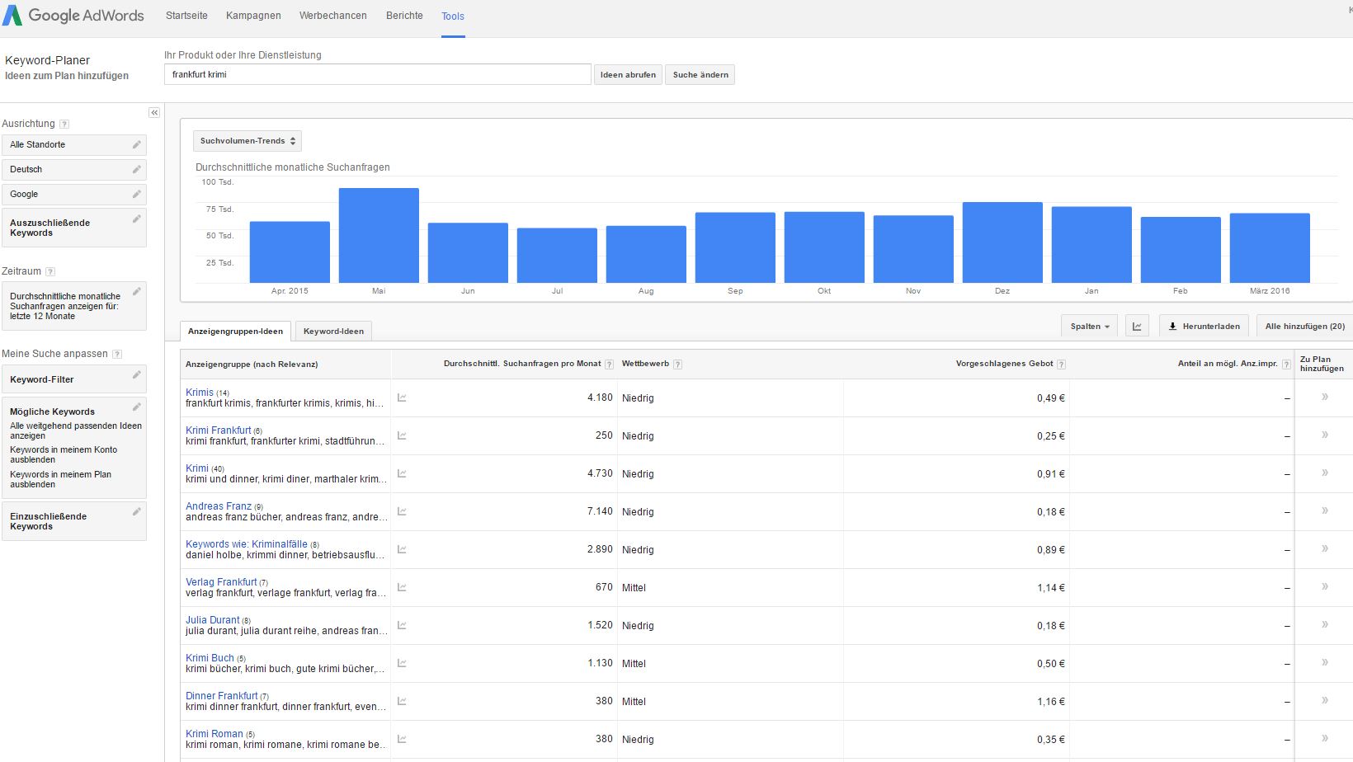1353x762 pixels.
Task: Click the 7.140 search volume cell
Action: point(600,511)
